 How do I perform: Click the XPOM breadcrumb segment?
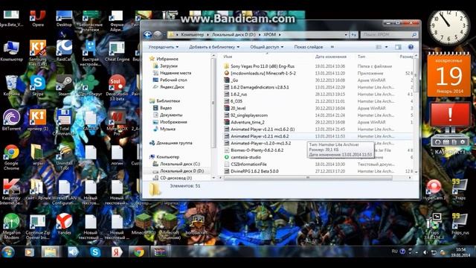pos(269,35)
